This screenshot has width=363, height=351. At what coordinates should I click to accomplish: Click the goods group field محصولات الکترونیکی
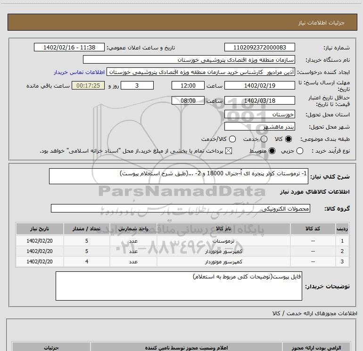click(x=181, y=208)
